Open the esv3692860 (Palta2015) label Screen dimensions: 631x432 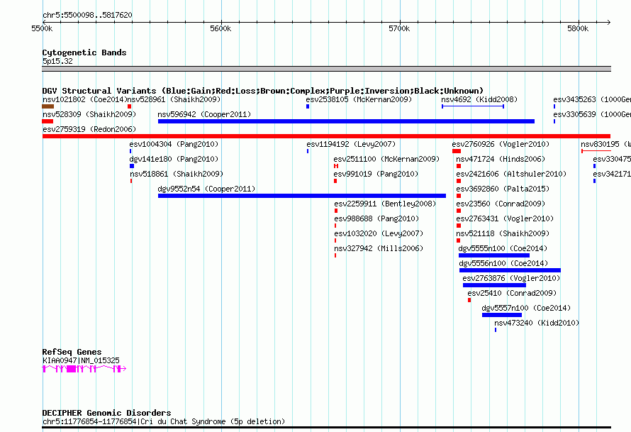point(503,189)
